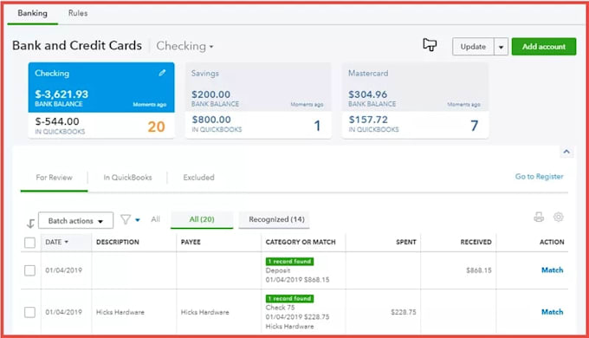Select the Checking account card
589x338 pixels.
tap(101, 100)
